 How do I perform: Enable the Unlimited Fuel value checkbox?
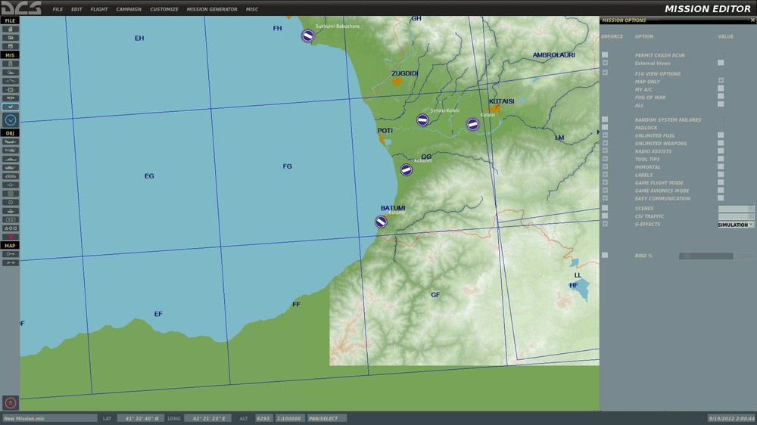[721, 135]
